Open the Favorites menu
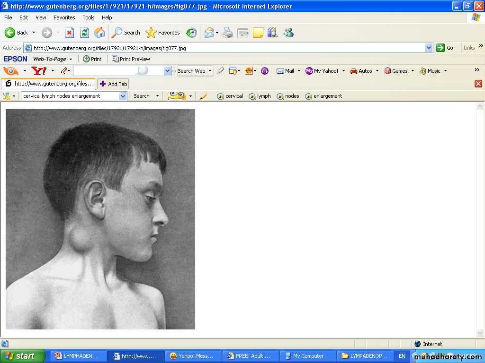 pyautogui.click(x=64, y=17)
